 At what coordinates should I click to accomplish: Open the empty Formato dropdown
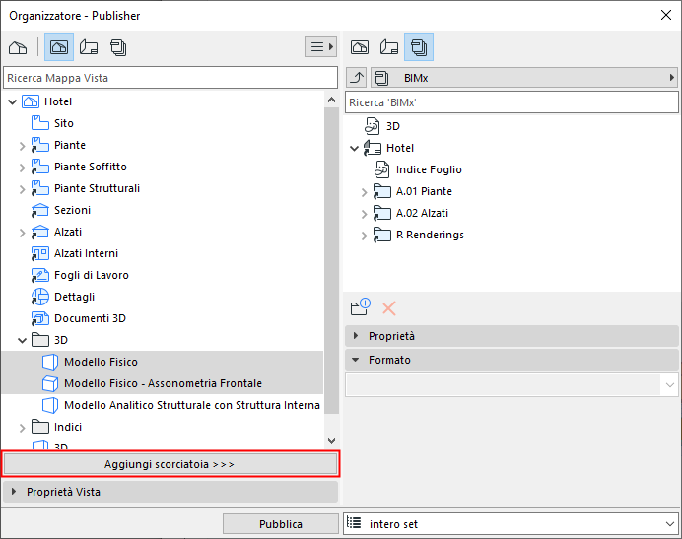pos(511,384)
